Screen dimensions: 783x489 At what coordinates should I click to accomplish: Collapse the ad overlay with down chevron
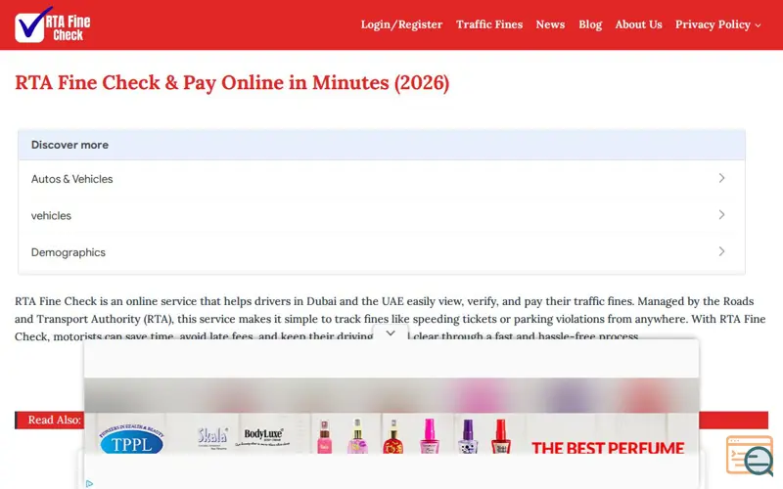[391, 333]
